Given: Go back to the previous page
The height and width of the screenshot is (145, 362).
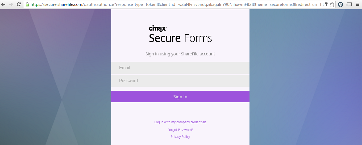Looking at the screenshot, I should (3, 4).
